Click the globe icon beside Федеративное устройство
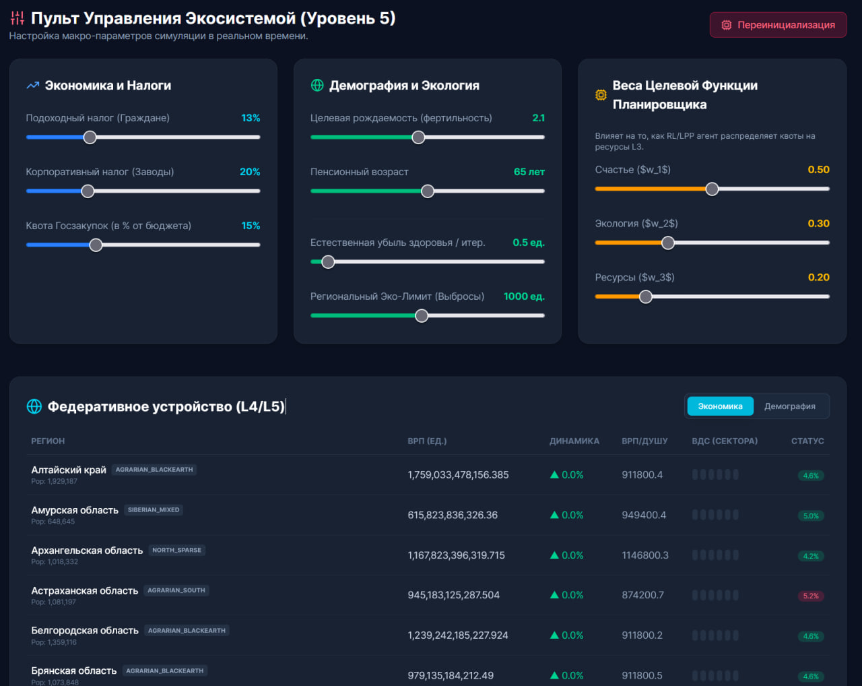The height and width of the screenshot is (686, 862). click(x=34, y=406)
